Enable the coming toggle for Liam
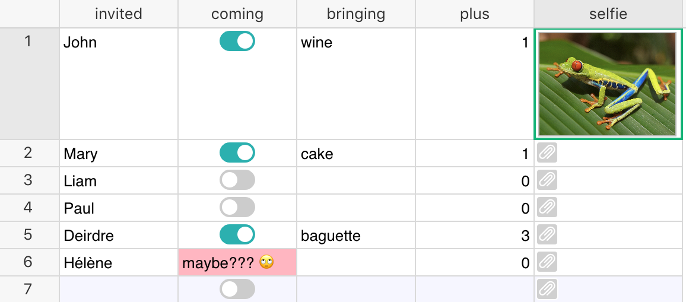 pos(237,180)
